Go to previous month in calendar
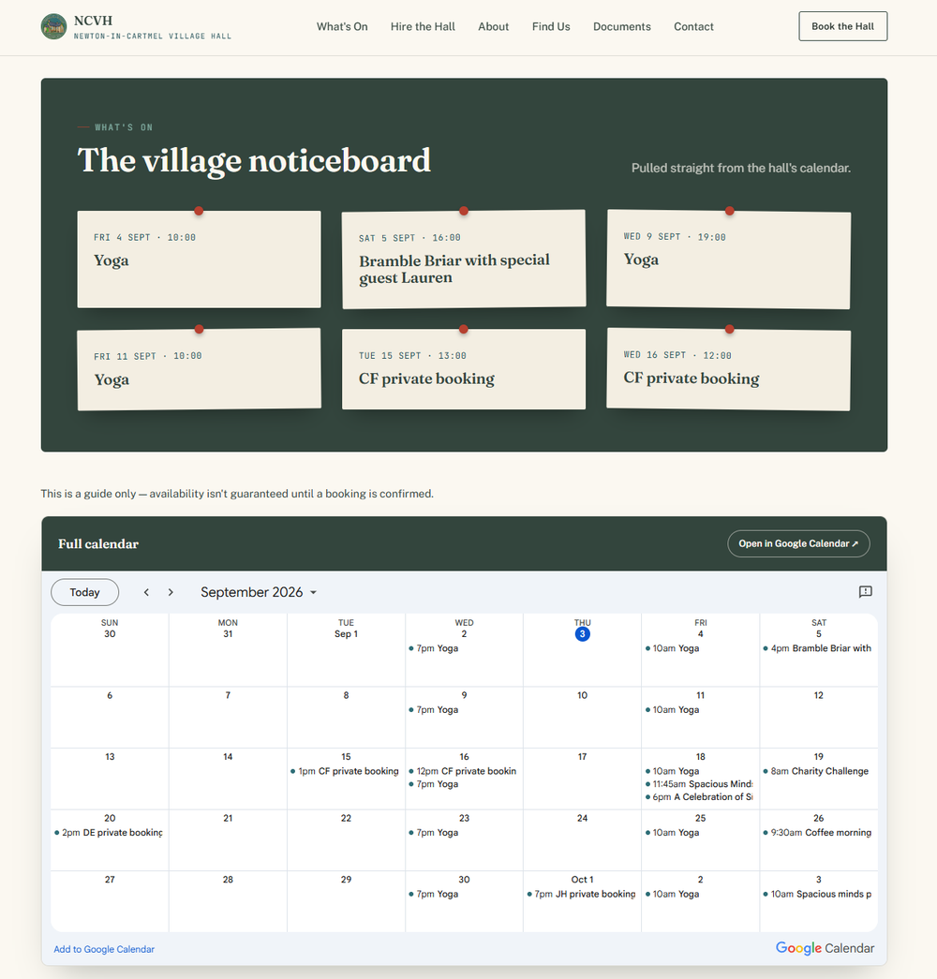 tap(146, 592)
